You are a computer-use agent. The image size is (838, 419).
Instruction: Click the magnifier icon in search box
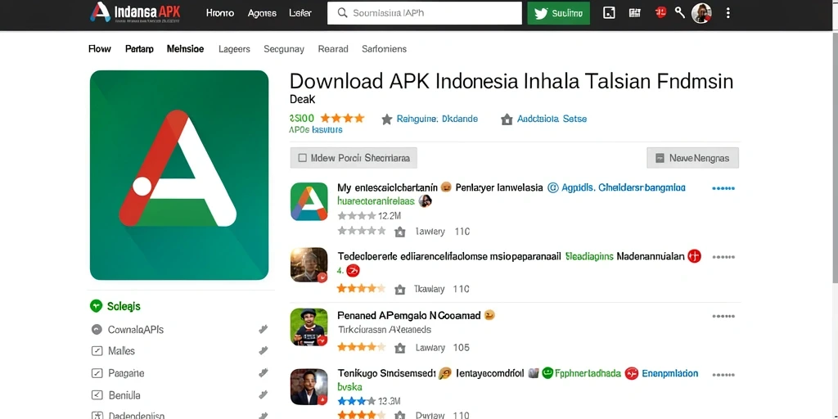[343, 13]
